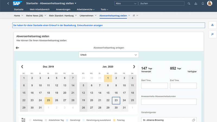Select January 23 in the calendar
This screenshot has width=217, height=122.
pos(116,100)
